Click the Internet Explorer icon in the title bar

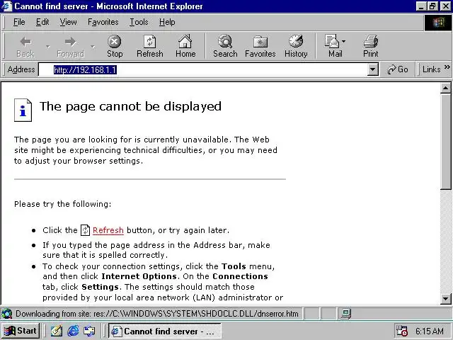click(x=6, y=6)
